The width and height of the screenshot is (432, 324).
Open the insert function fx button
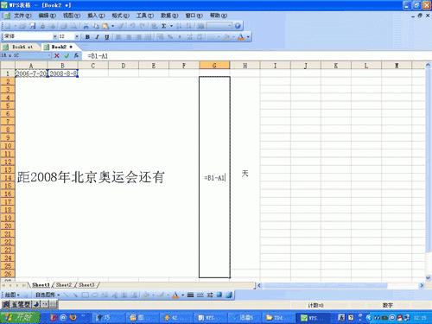pos(76,55)
